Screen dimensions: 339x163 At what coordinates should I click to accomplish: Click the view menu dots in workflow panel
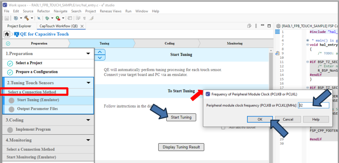point(256,26)
